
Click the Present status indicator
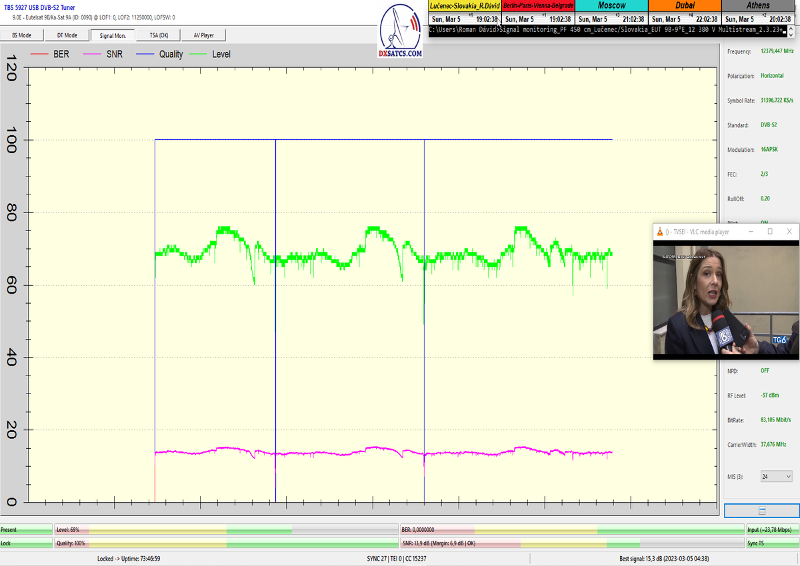(26, 530)
